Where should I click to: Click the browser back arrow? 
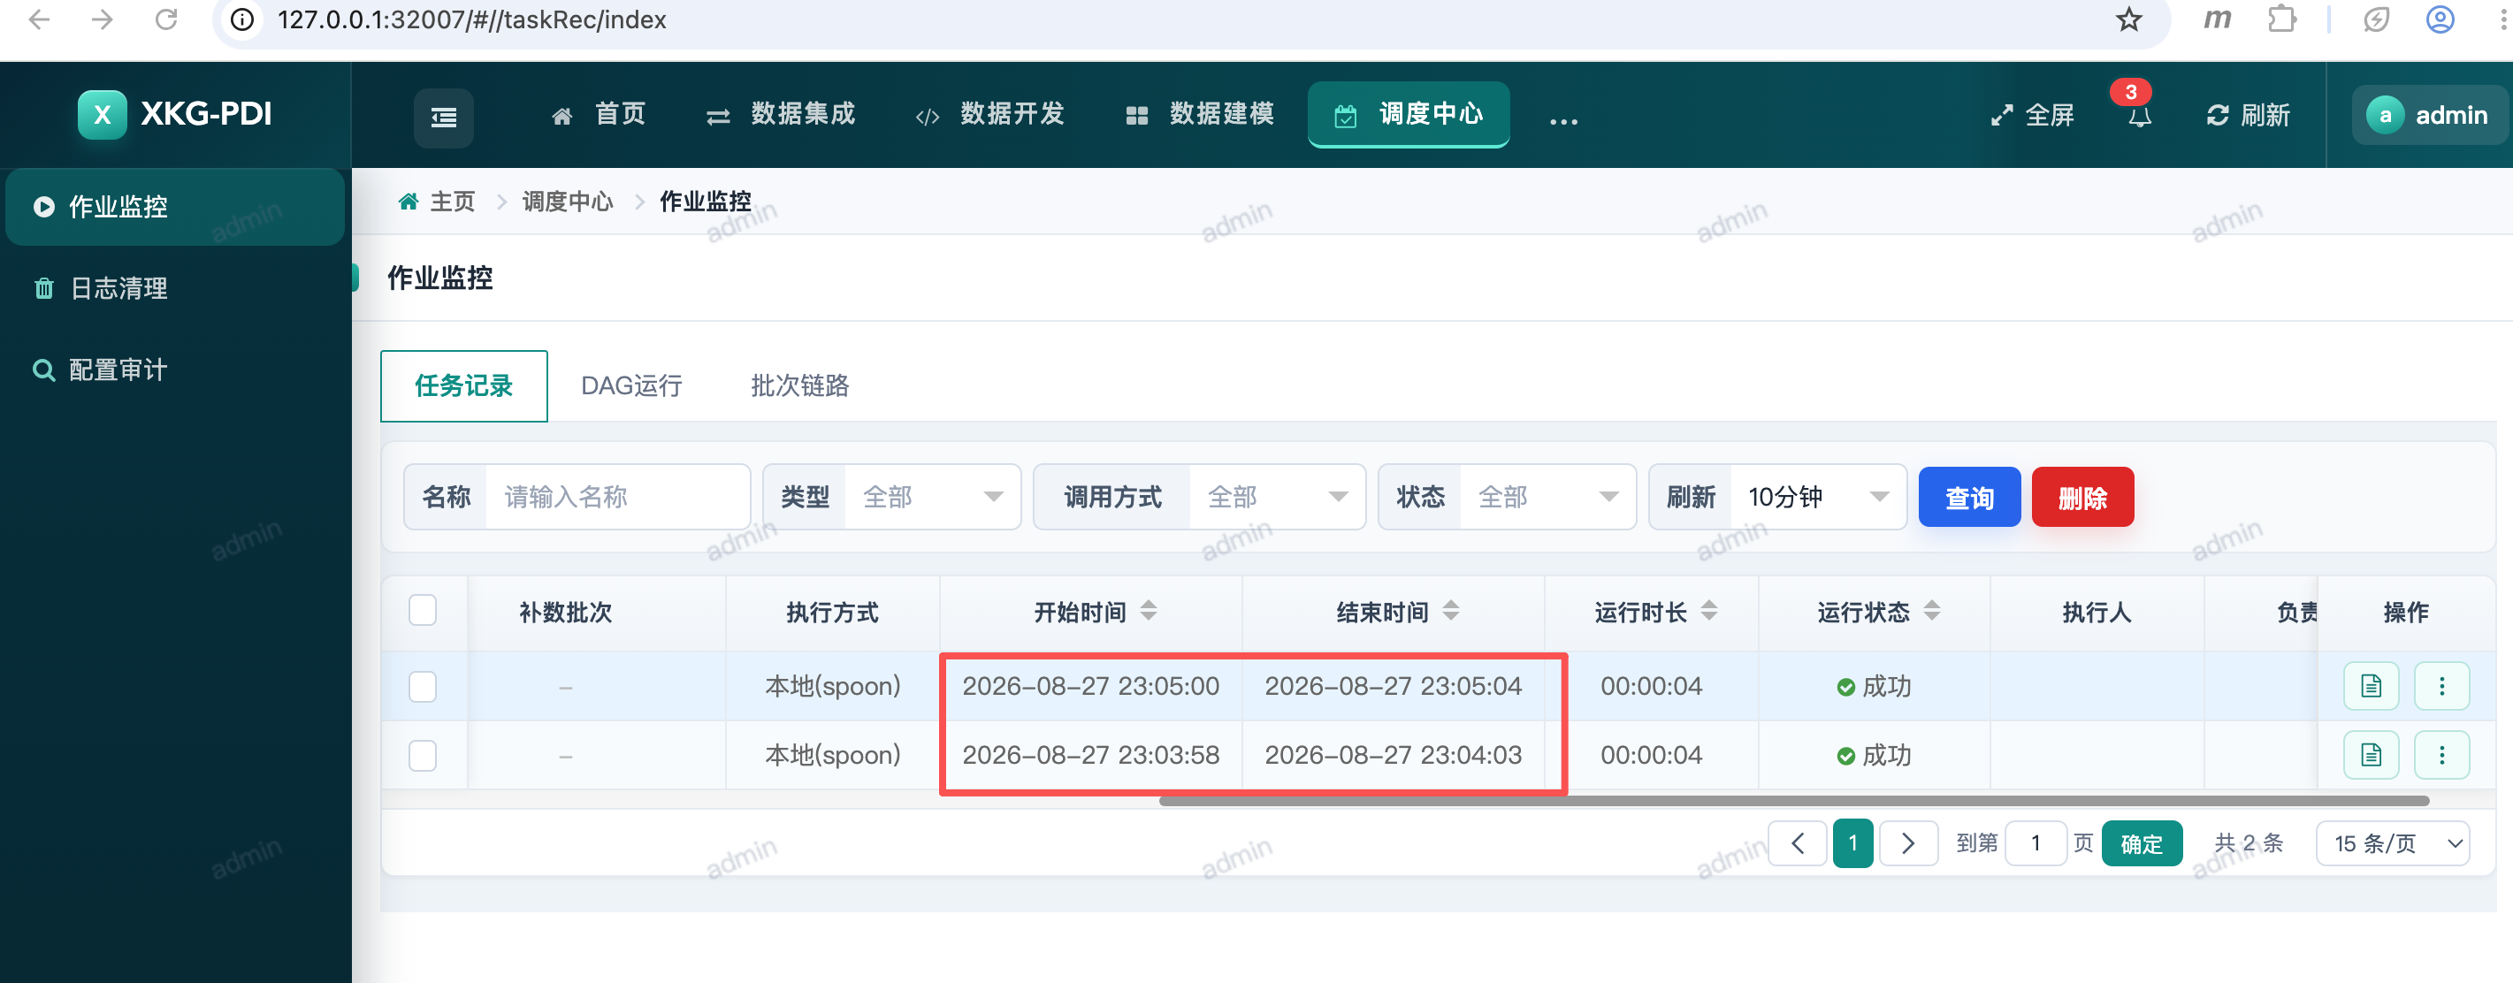[x=39, y=19]
